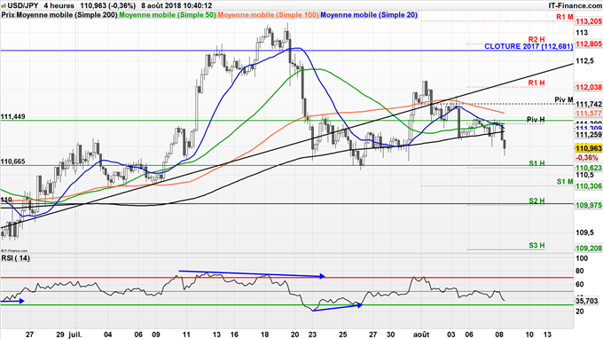The image size is (603, 339).
Task: Click the S1 H support label
Action: [x=536, y=163]
